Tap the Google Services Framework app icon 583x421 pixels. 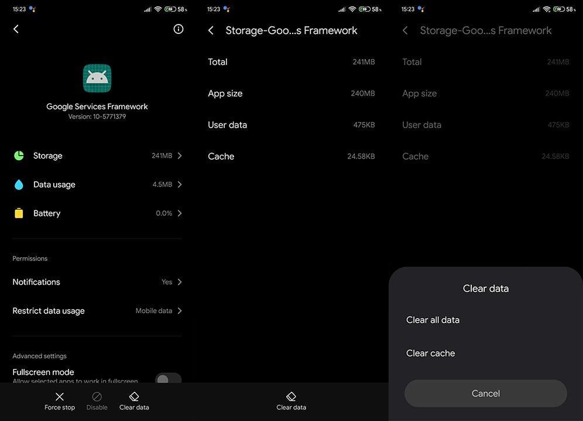click(97, 78)
